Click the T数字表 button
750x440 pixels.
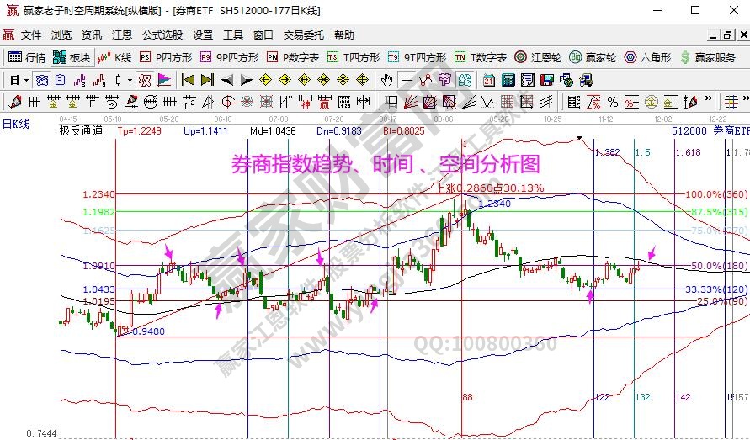coord(481,57)
